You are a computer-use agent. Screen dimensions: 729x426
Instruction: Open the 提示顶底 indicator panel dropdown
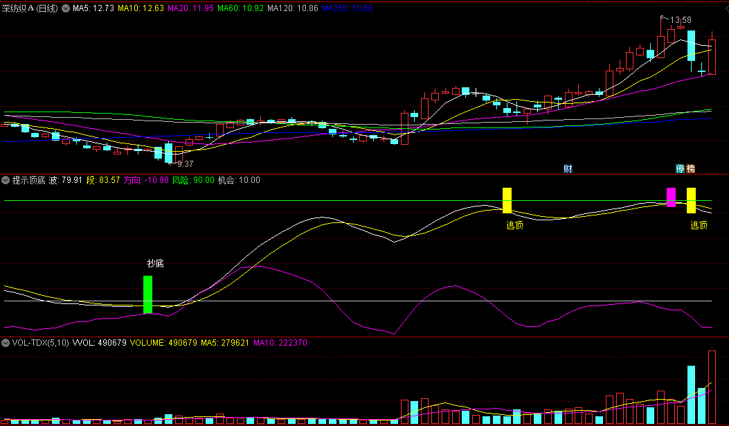pos(6,180)
